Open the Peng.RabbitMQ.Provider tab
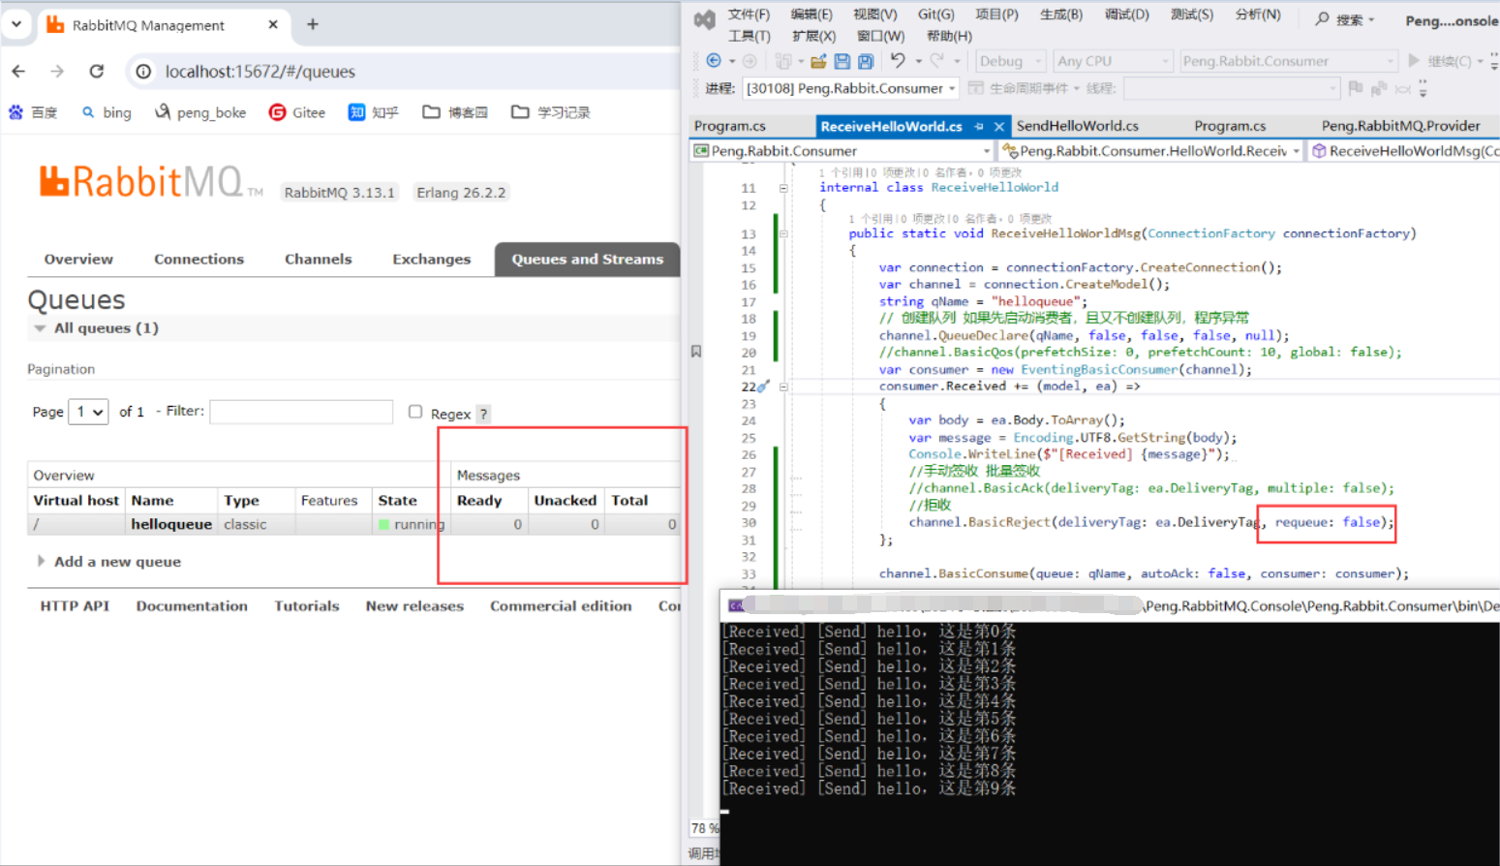This screenshot has width=1500, height=866. pyautogui.click(x=1400, y=126)
